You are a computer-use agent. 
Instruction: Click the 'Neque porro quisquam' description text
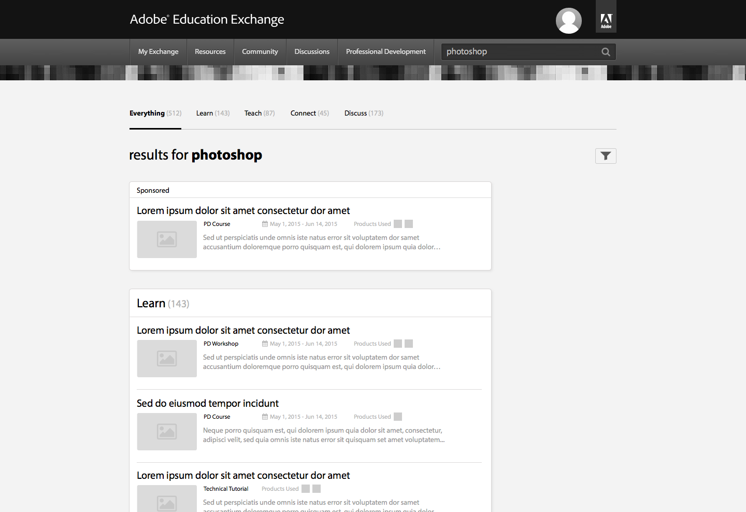[x=324, y=435]
